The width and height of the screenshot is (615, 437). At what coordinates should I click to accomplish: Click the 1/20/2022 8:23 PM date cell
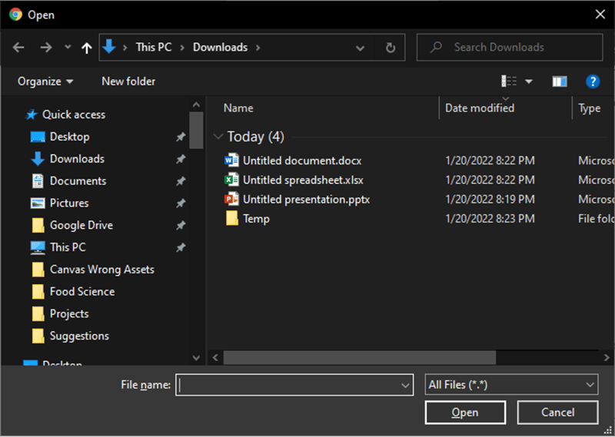(x=490, y=219)
